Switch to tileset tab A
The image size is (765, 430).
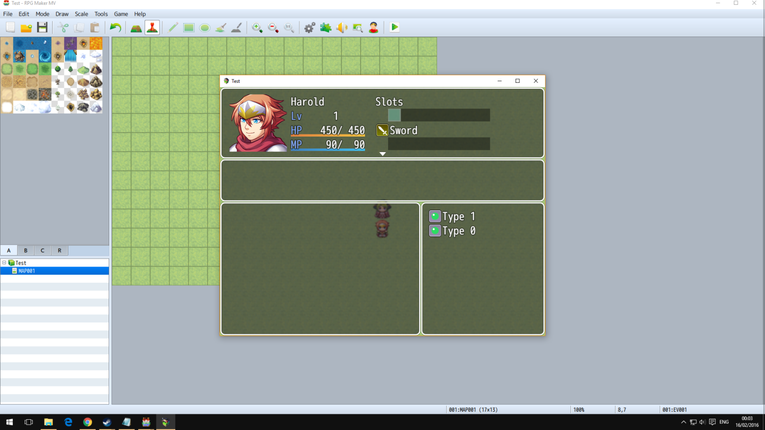9,250
